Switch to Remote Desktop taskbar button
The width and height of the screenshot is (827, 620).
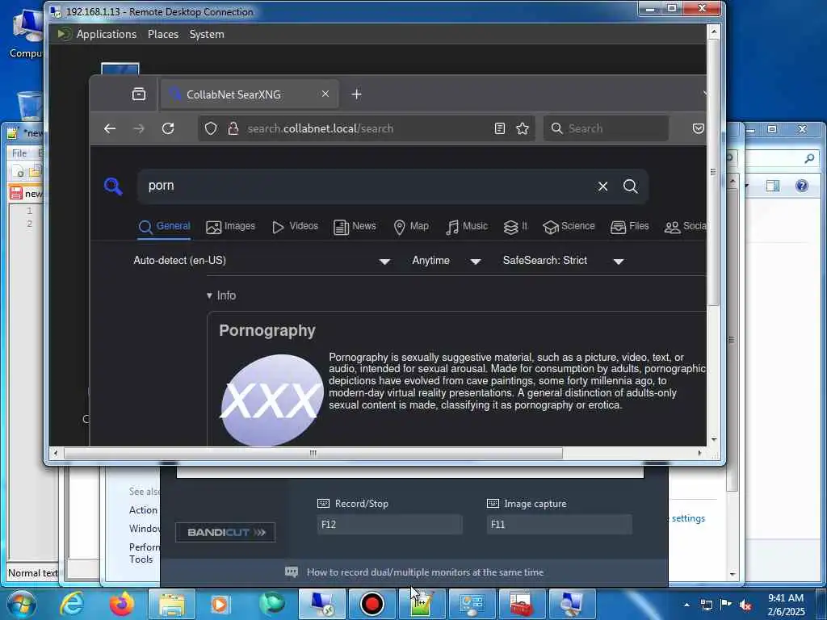tap(321, 604)
